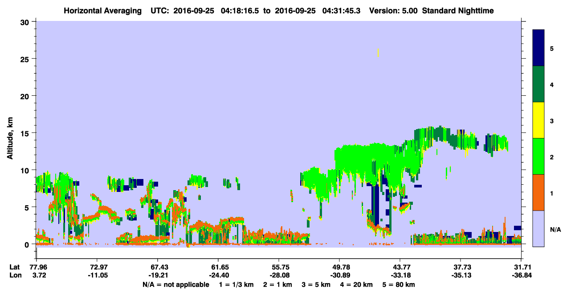579x297 pixels.
Task: Click the '1 = 1/3 km' legend entry
Action: 237,285
